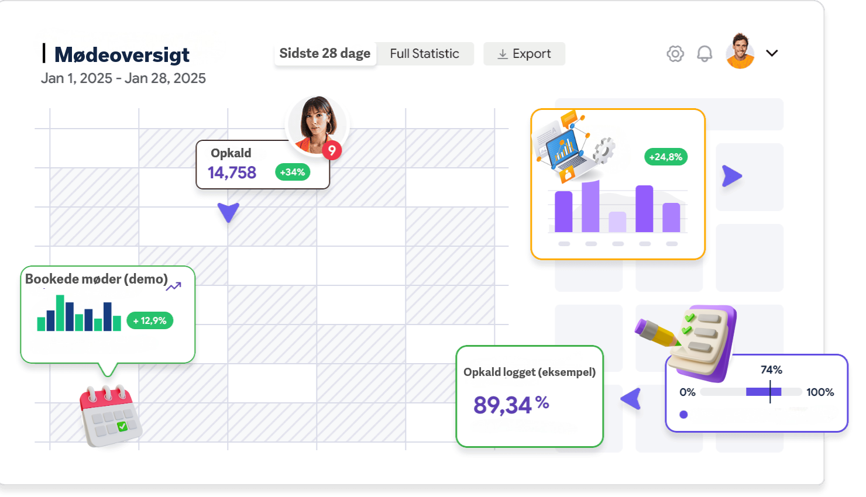Click the woman's avatar with badge 9
Image resolution: width=866 pixels, height=497 pixels.
pos(317,125)
